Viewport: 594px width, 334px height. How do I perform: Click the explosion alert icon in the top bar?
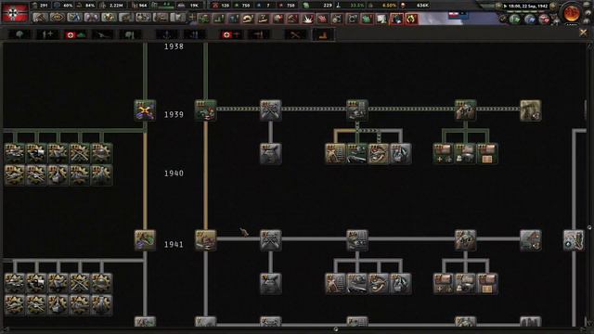pos(307,19)
